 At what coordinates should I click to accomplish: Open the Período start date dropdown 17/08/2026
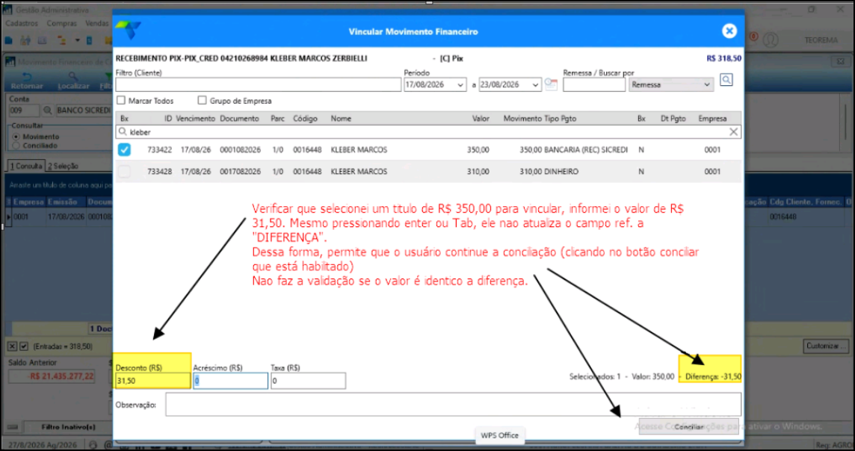coord(461,85)
